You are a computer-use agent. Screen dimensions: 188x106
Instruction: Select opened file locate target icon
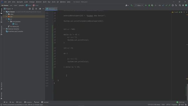point(30,9)
